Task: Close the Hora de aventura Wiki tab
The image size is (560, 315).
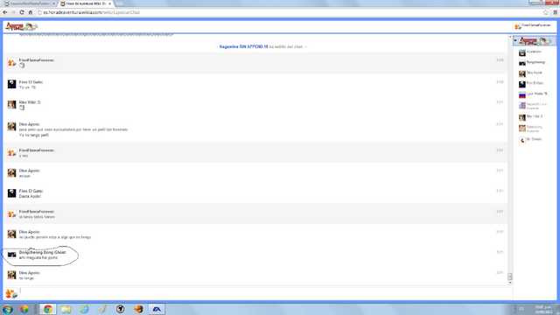Action: pos(110,3)
